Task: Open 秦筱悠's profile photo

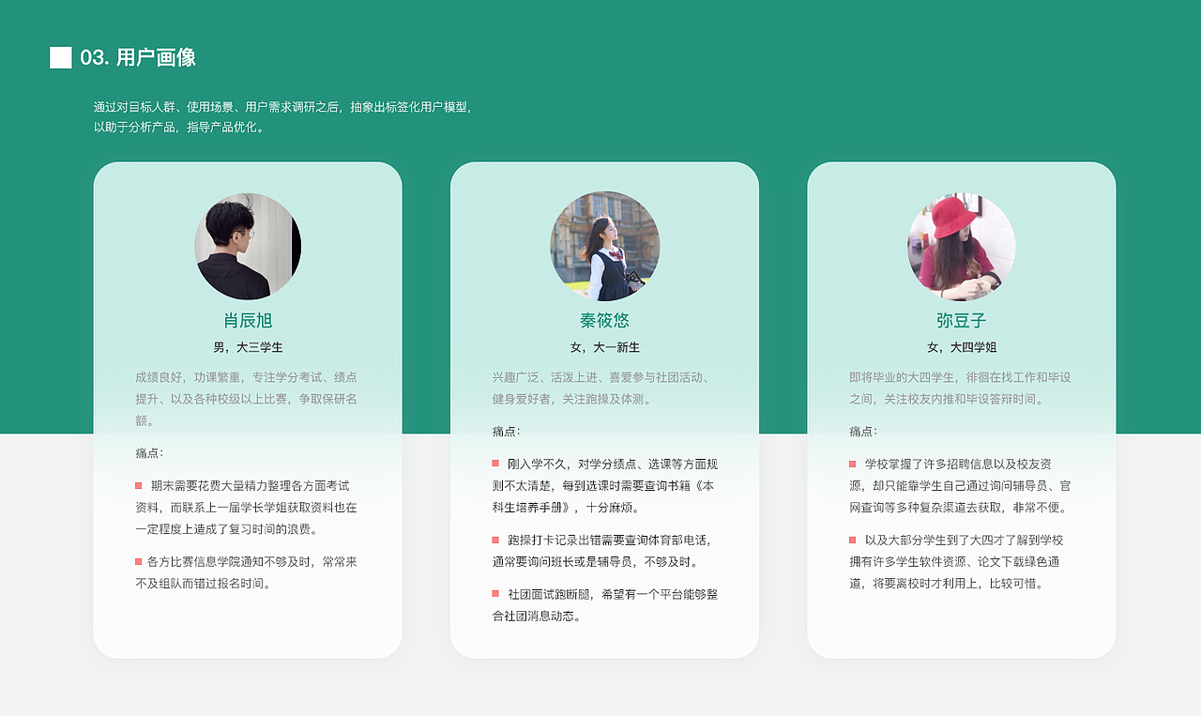Action: point(604,246)
